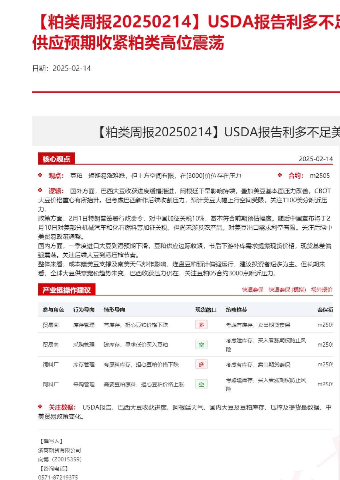This screenshot has height=480, width=340.
Task: Click the red bullet icon beside 逻辑
Action: coord(40,190)
